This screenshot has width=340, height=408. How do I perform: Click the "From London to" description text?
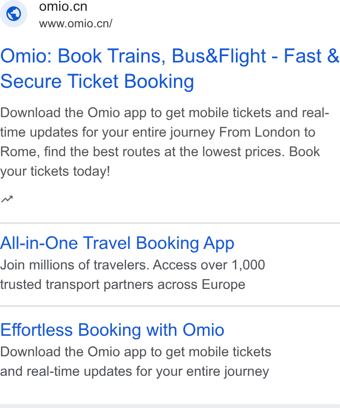(x=267, y=132)
